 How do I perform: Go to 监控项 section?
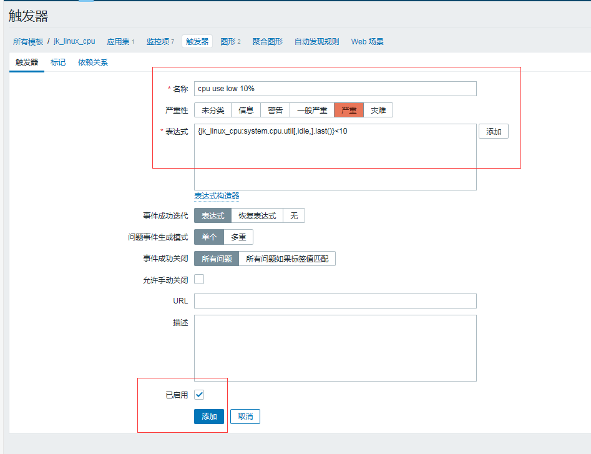[x=157, y=41]
